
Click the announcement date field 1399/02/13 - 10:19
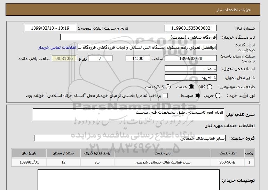pyautogui.click(x=50, y=28)
